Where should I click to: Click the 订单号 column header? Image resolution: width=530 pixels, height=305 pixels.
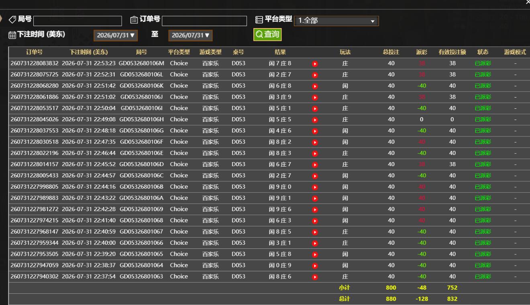click(35, 52)
